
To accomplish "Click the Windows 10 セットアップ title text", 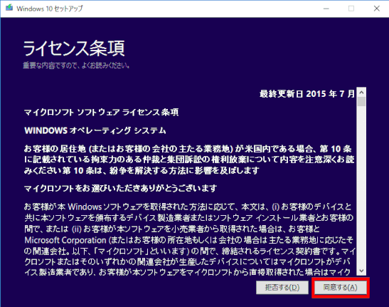I will point(50,9).
